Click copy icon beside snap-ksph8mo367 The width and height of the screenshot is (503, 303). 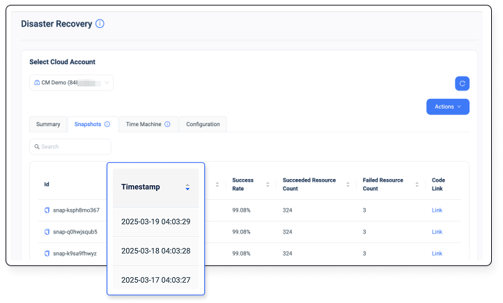click(47, 210)
